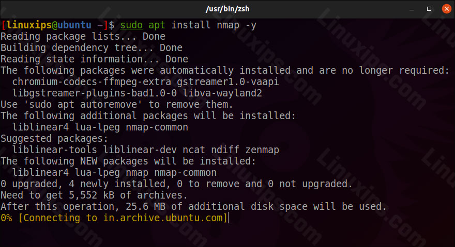Minimize the terminal window
The height and width of the screenshot is (247, 455).
[412, 9]
